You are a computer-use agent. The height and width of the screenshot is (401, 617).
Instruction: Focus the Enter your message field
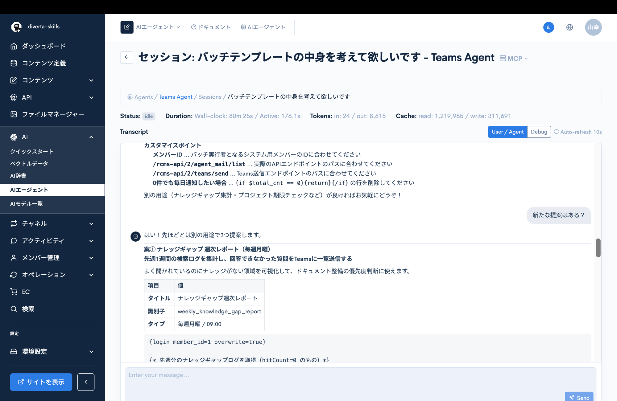pyautogui.click(x=361, y=384)
